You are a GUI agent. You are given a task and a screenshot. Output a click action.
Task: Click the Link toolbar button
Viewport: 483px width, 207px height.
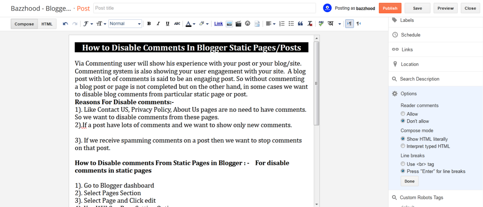coord(218,24)
